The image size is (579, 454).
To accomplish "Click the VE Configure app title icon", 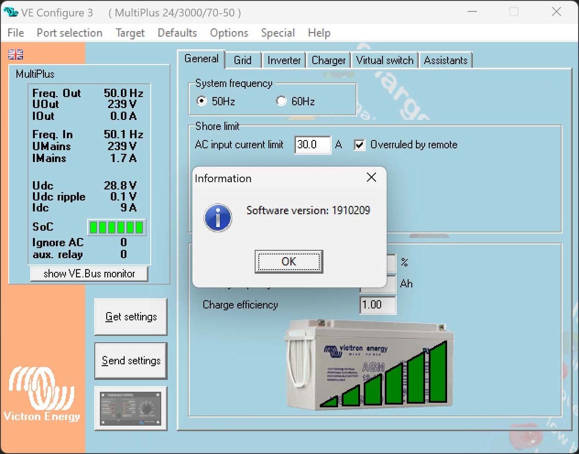I will (11, 12).
